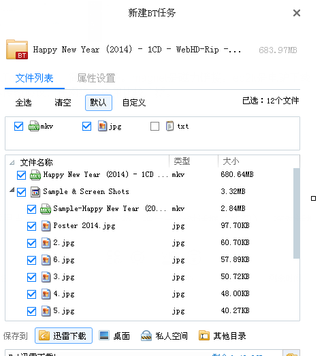Sort by 大小 column header
The image size is (324, 356).
click(x=231, y=161)
